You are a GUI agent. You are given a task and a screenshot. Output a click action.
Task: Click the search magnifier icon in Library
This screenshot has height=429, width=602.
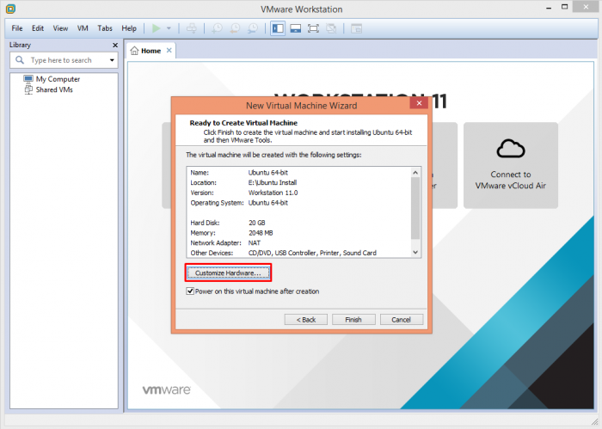pyautogui.click(x=20, y=60)
